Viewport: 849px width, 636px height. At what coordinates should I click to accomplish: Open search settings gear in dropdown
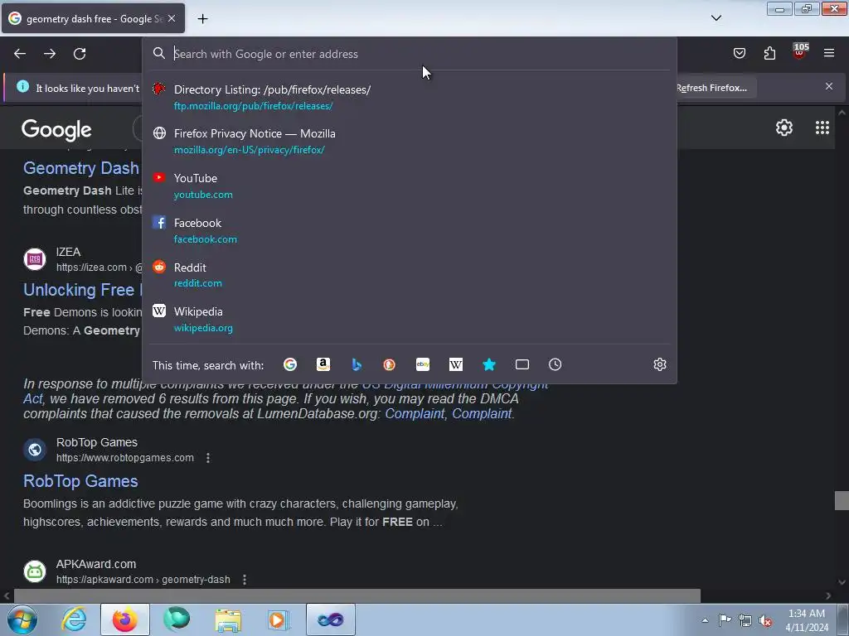(x=659, y=364)
